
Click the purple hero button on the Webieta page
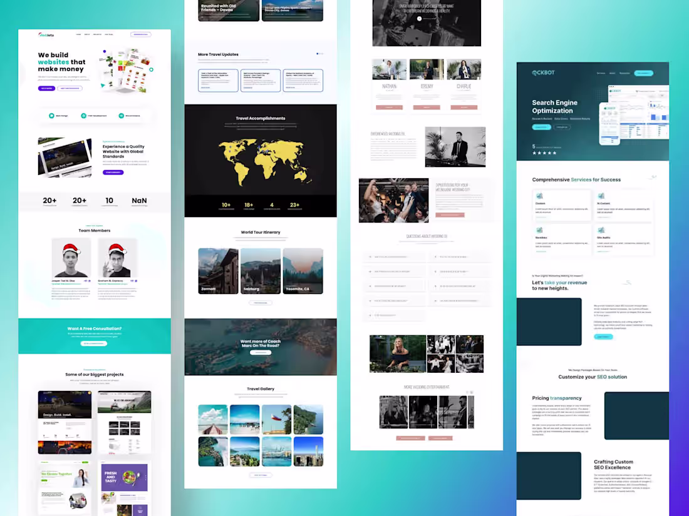pyautogui.click(x=46, y=88)
